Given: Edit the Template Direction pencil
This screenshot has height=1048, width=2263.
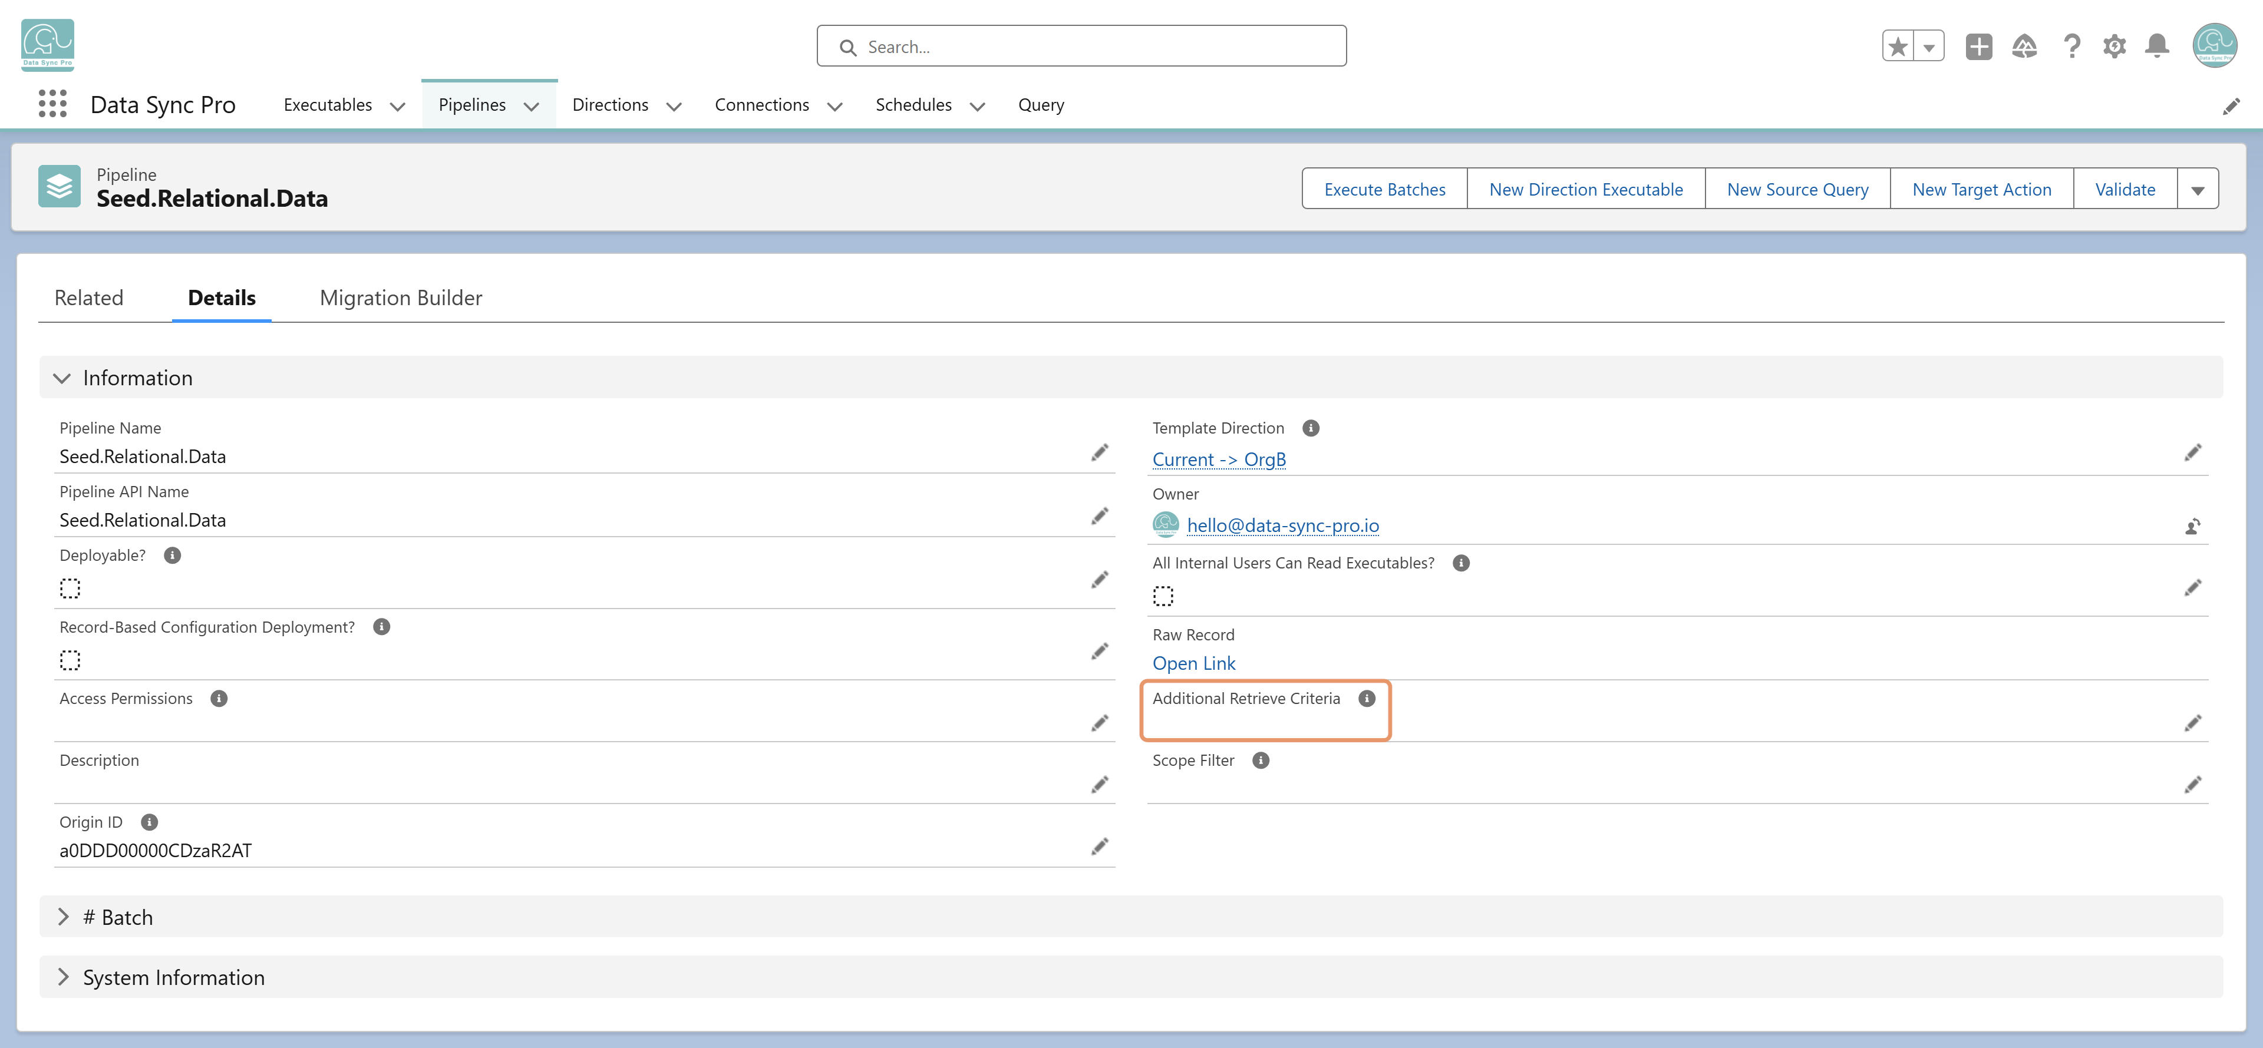Looking at the screenshot, I should [2193, 452].
